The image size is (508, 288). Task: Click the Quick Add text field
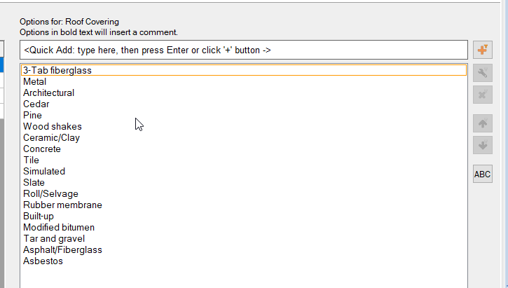click(244, 50)
